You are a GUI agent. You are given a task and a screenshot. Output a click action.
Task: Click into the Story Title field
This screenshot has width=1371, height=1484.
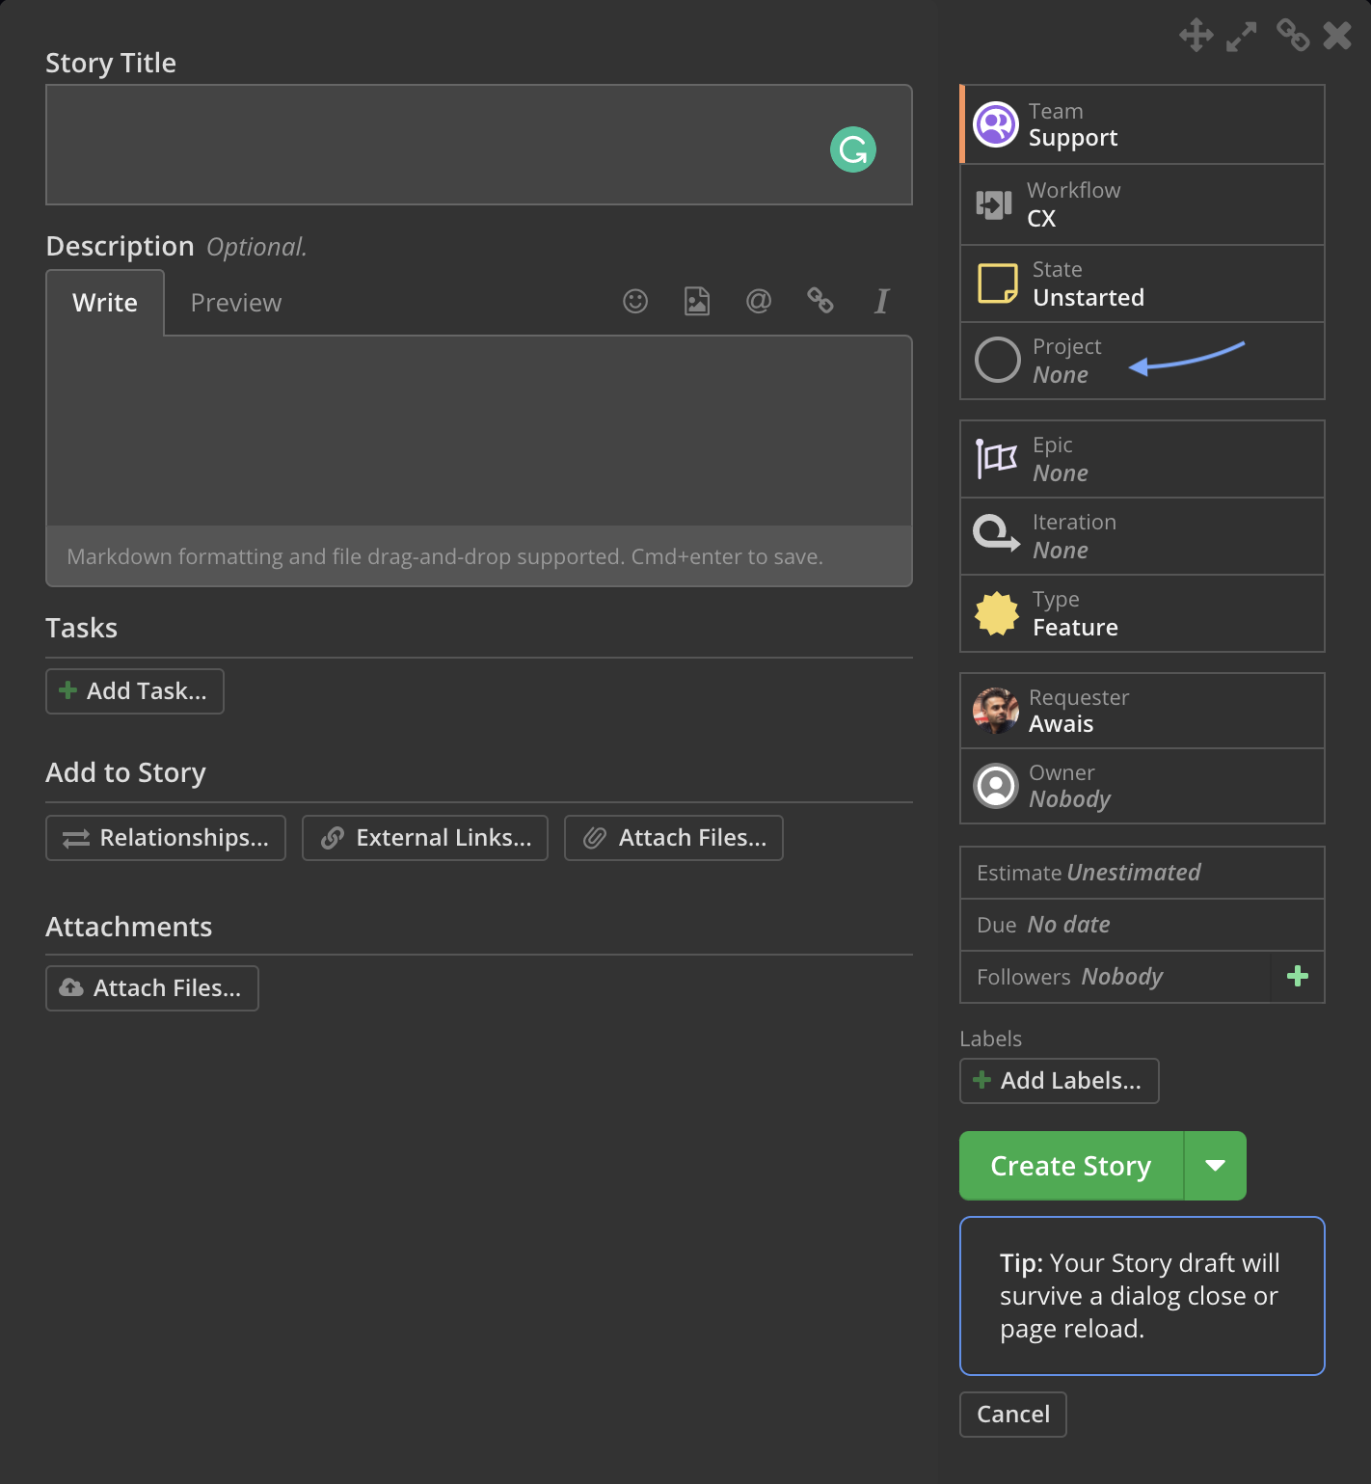click(x=479, y=145)
